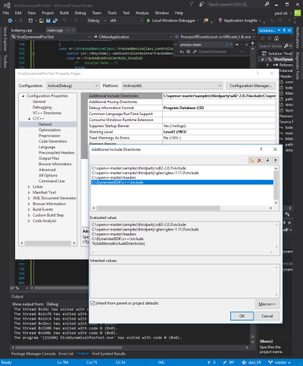Click the feedback icon next to Quick Launch
The height and width of the screenshot is (366, 303).
point(201,5)
